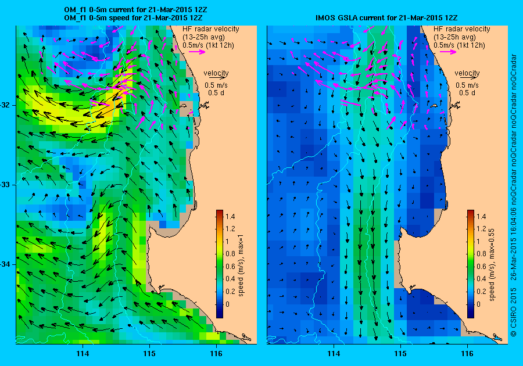
Task: Click '0.5 d' legend text in IMOS GSLA map
Action: [x=467, y=93]
